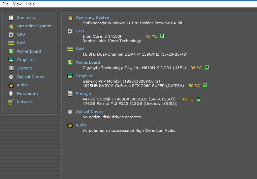
Task: Click the NVIDIA GeForce RTX 2060 SUPER line
Action: pyautogui.click(x=133, y=86)
